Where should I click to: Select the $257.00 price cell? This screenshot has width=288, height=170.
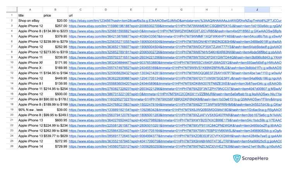[x=55, y=26]
